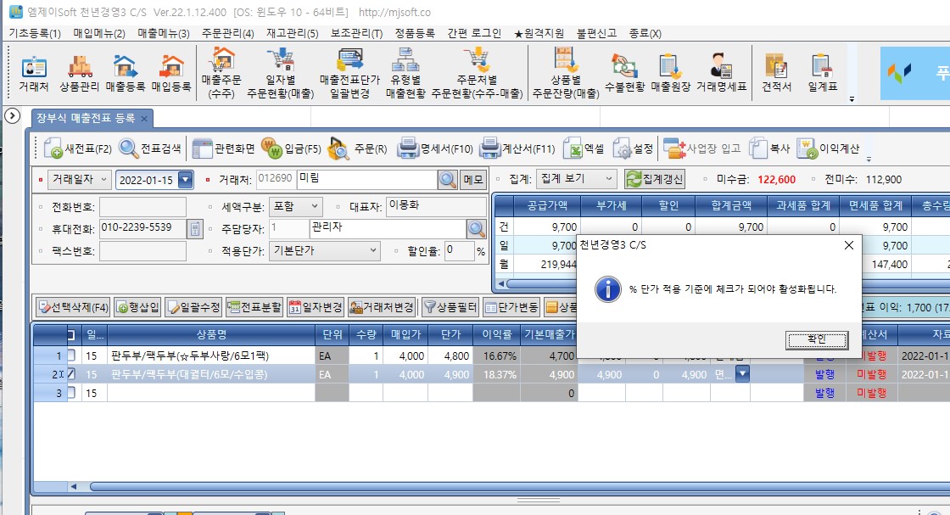Click the customer search magnifier icon
The width and height of the screenshot is (950, 515).
(447, 179)
